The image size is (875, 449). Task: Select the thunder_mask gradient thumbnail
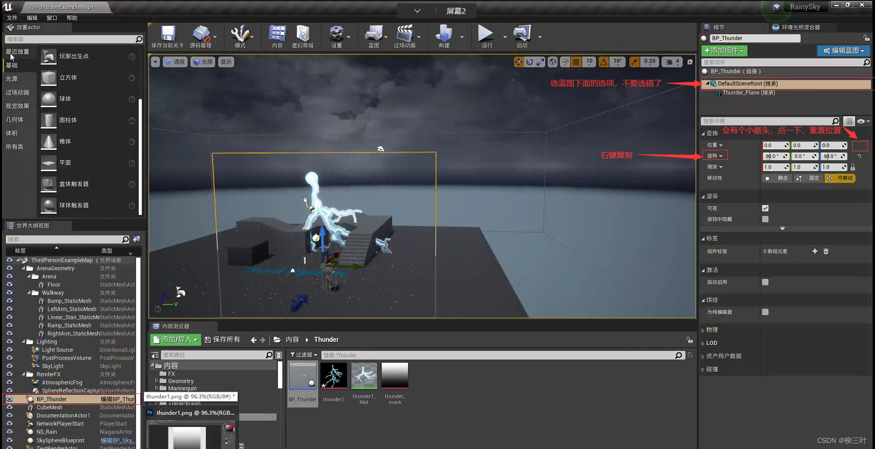[x=395, y=376]
